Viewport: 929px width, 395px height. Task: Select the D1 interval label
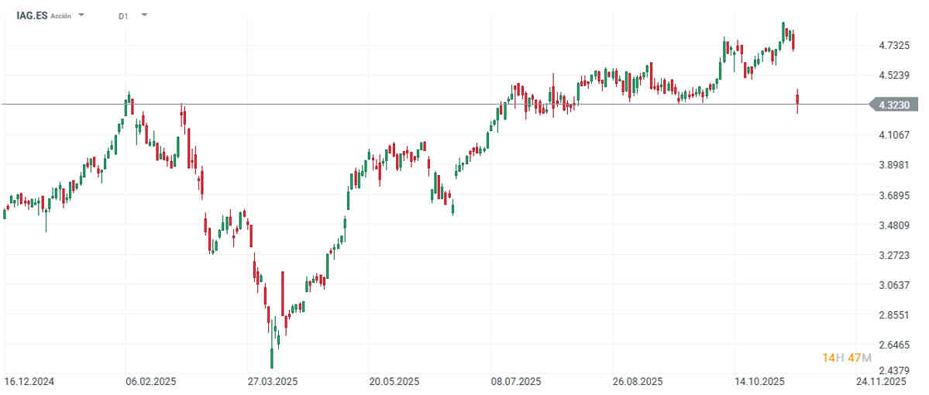pyautogui.click(x=123, y=15)
